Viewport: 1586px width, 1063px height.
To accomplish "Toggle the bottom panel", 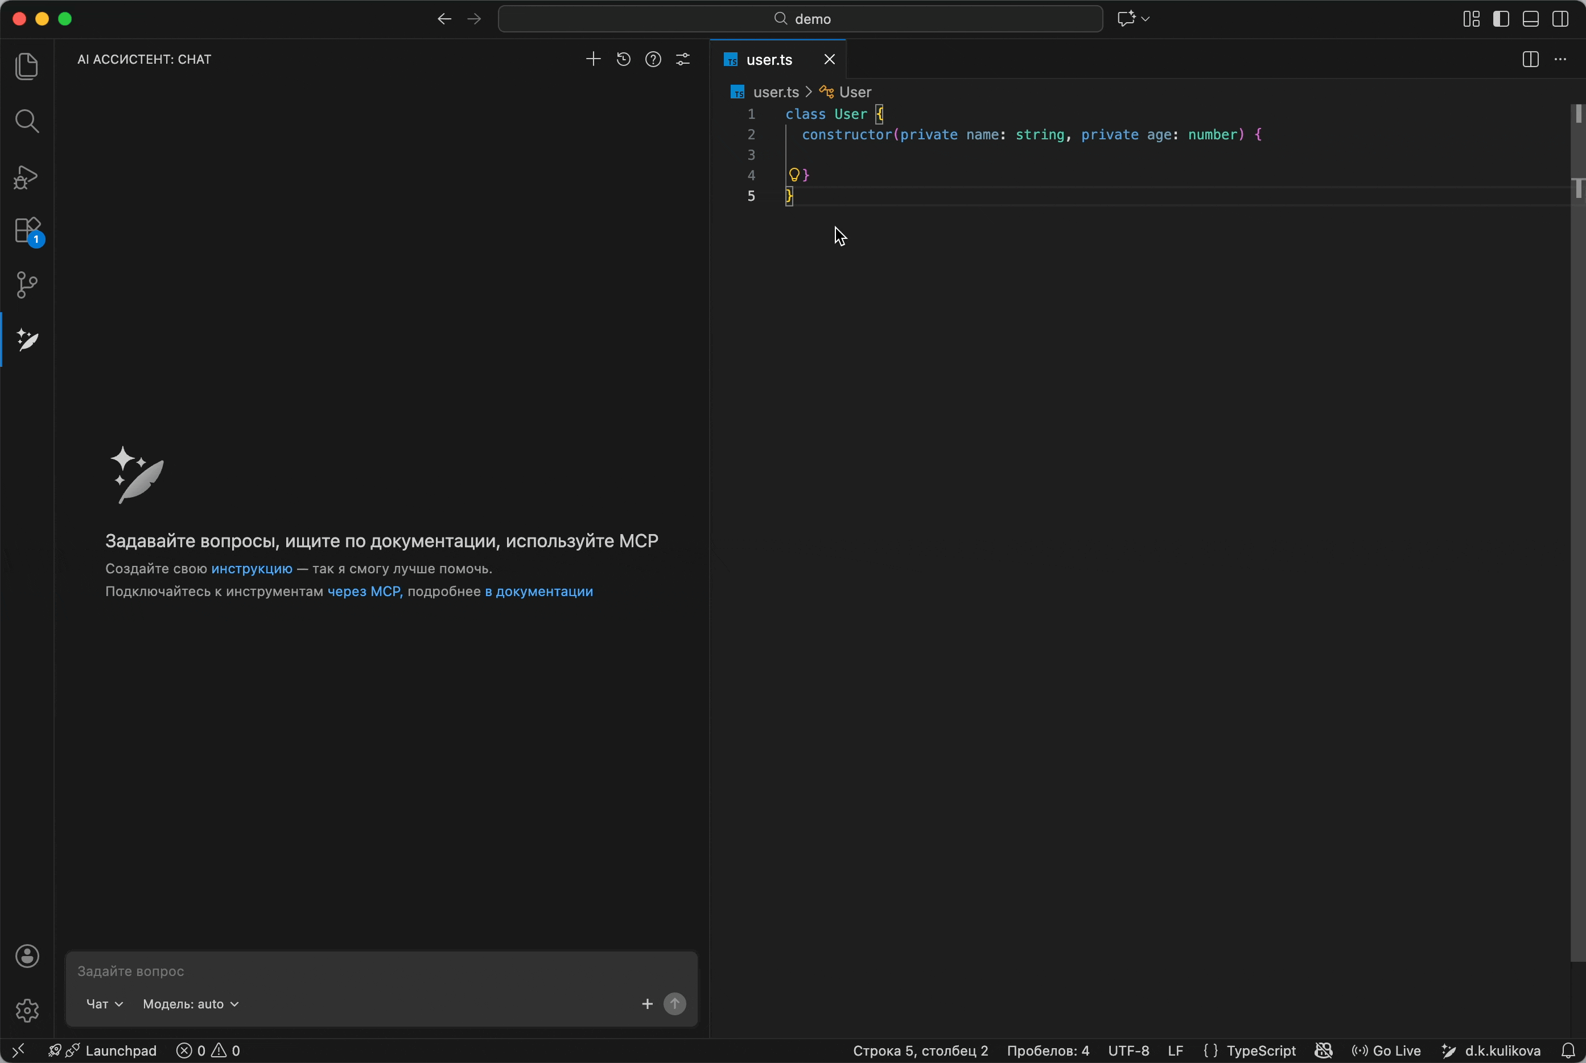I will tap(1530, 19).
